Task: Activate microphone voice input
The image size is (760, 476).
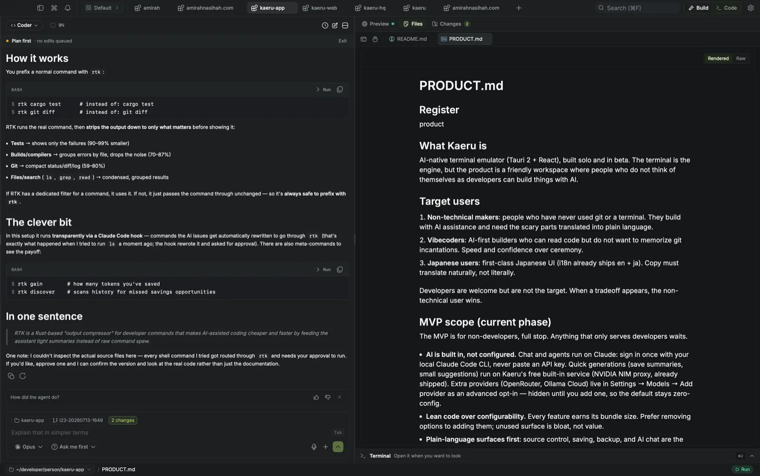Action: [x=314, y=447]
